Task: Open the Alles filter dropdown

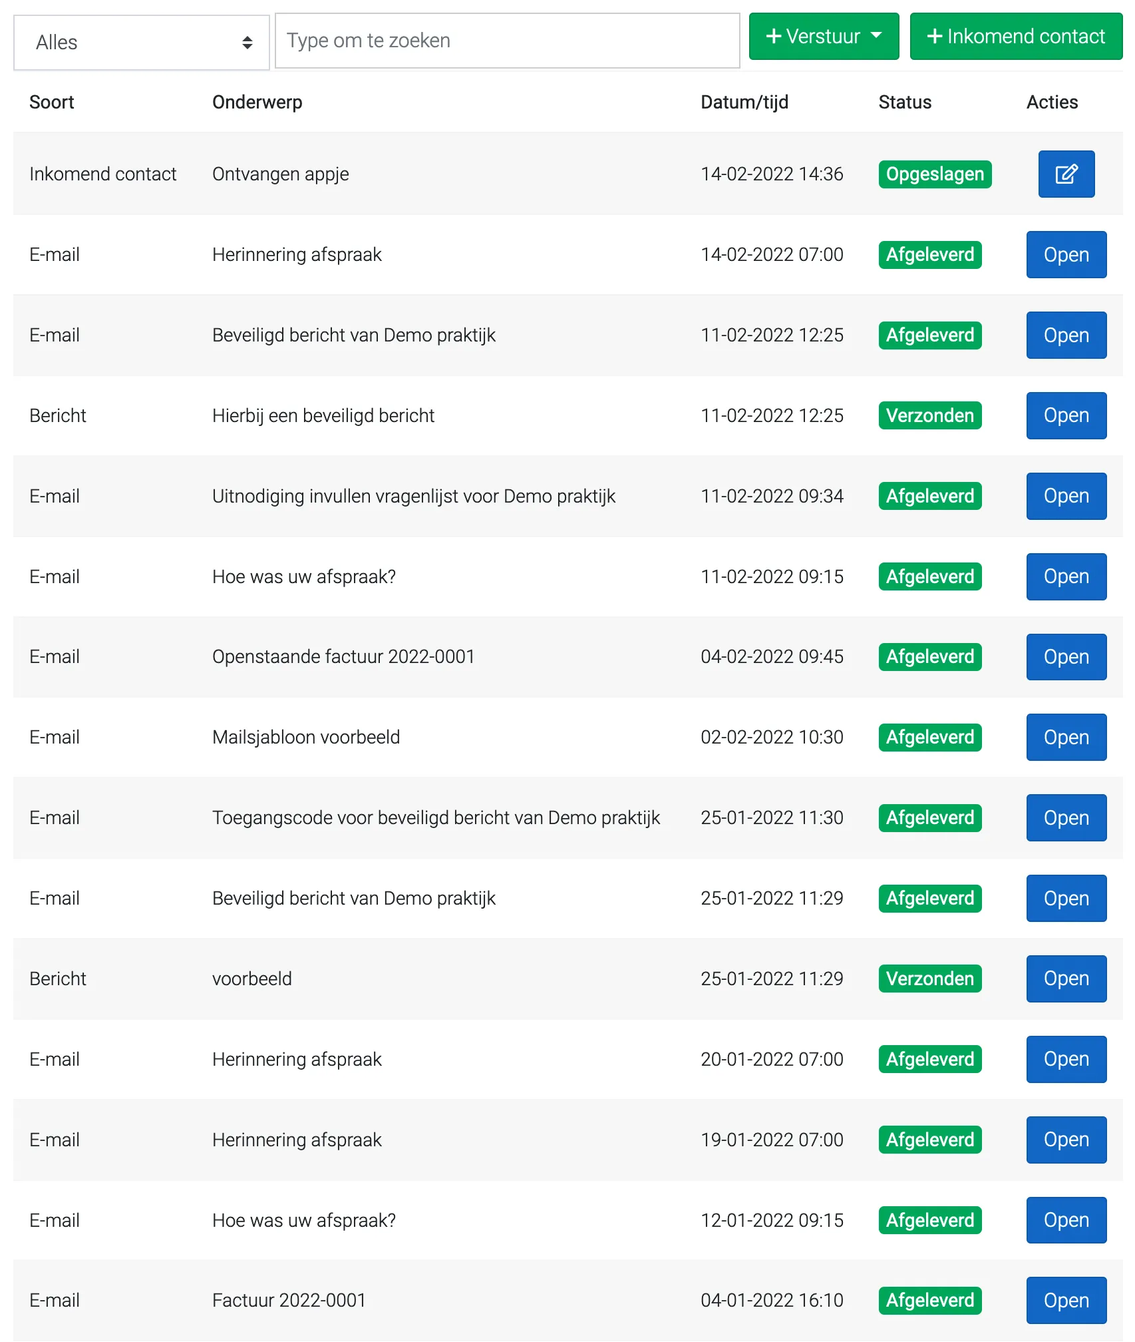Action: coord(141,43)
